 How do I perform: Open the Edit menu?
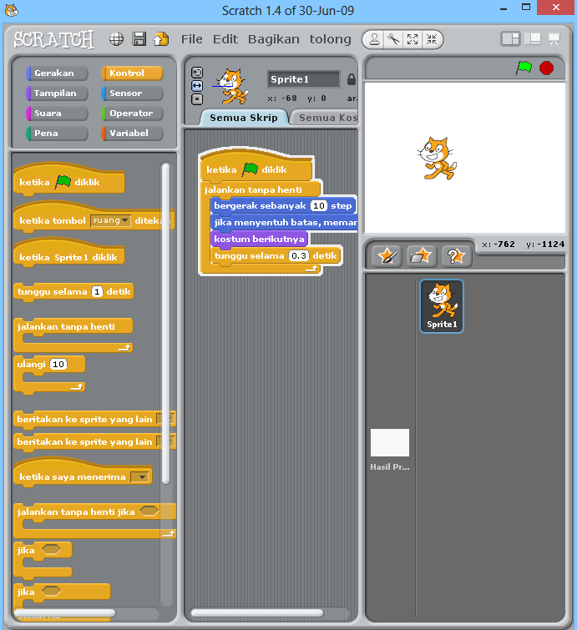click(225, 39)
